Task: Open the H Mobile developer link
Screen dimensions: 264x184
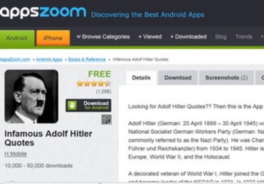Action: pyautogui.click(x=16, y=154)
